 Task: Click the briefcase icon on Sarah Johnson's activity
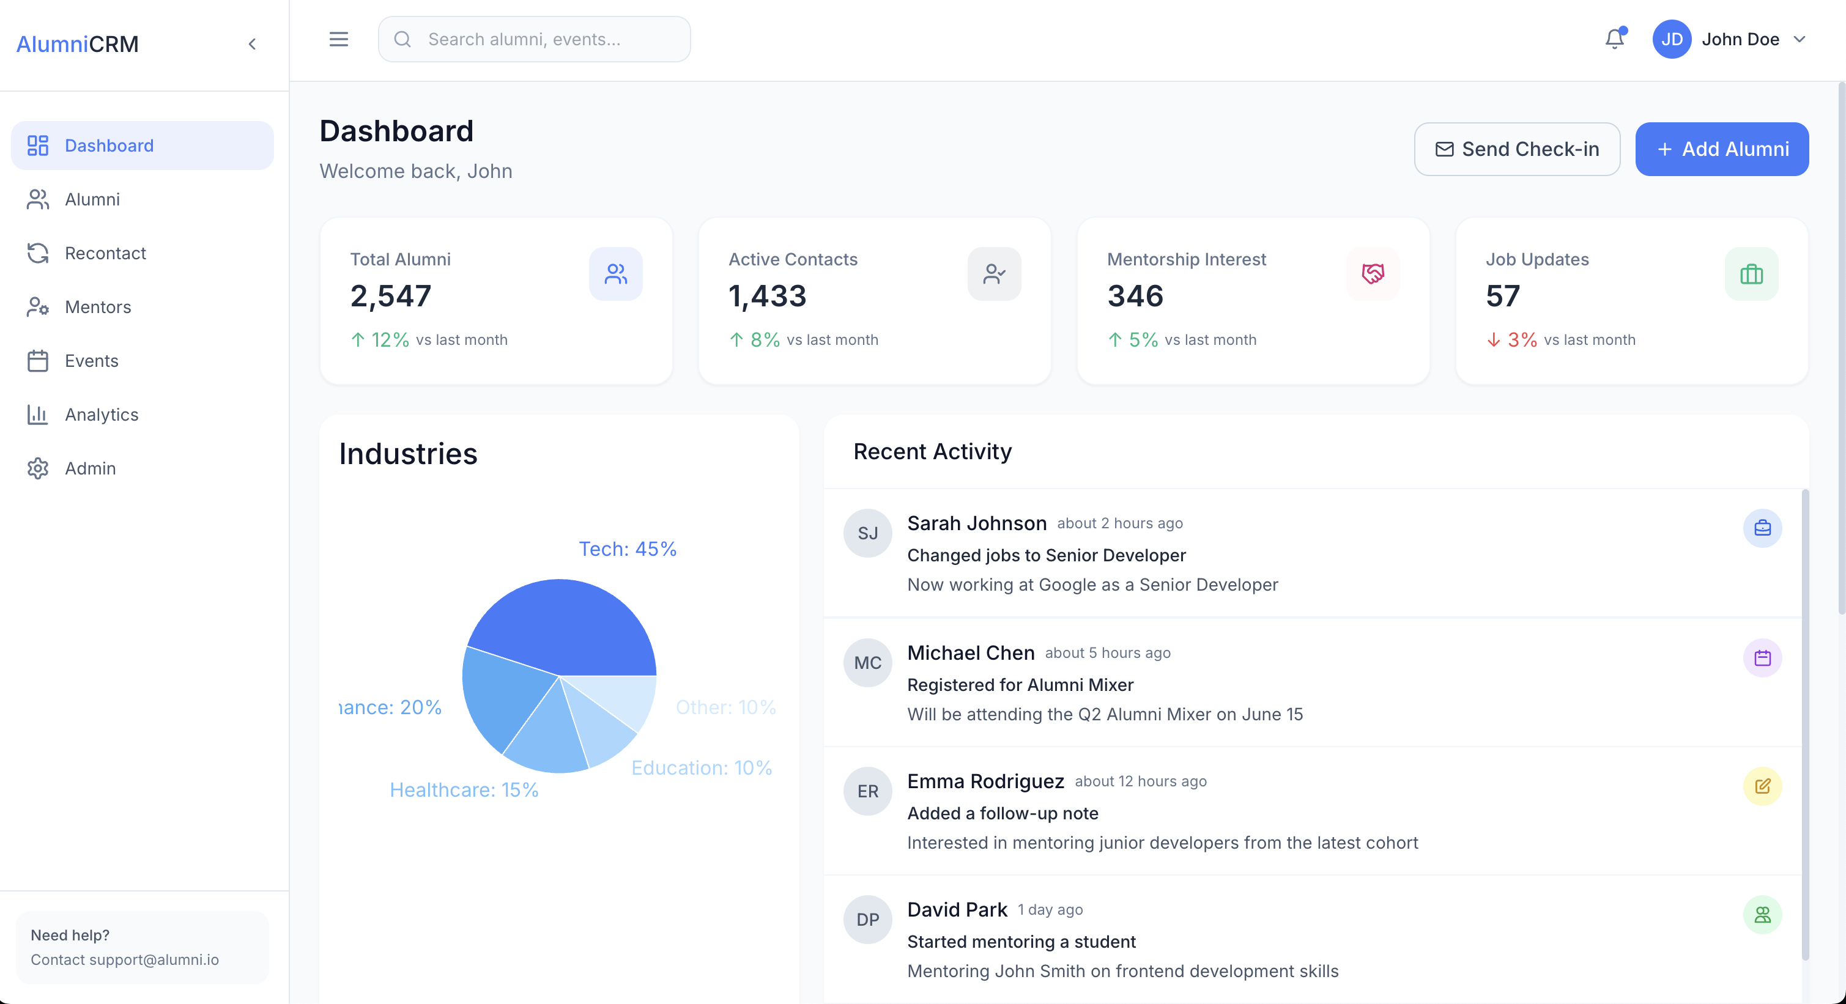(1763, 528)
